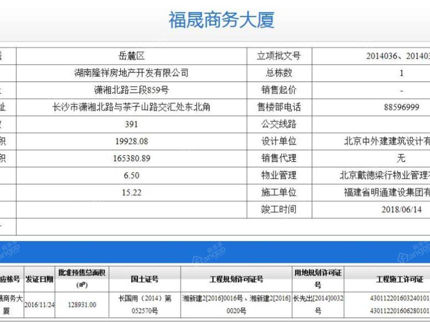Select the area value 165380.89

click(x=131, y=158)
